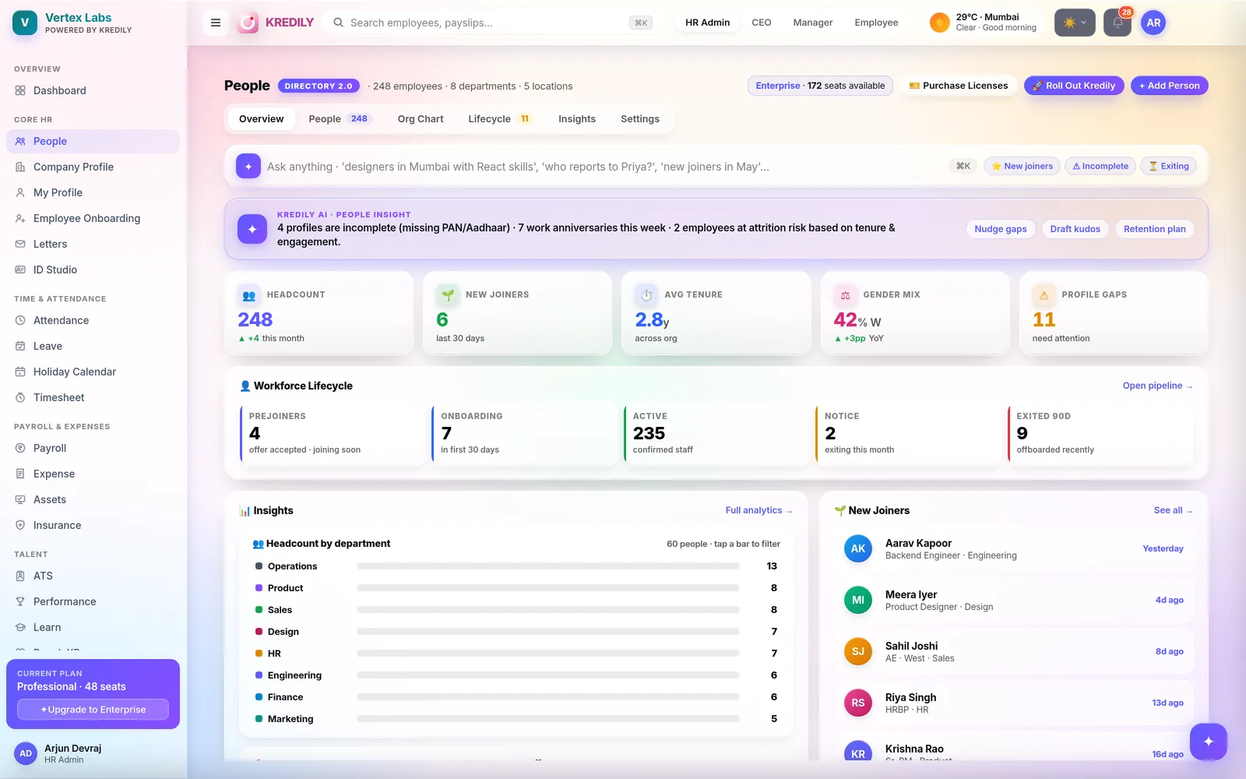Open the notifications bell
This screenshot has height=779, width=1246.
(x=1118, y=23)
